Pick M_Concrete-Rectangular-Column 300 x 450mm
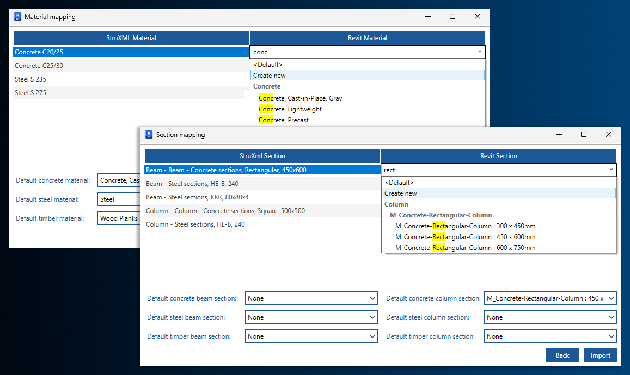Screen dimensions: 630x375 click(465, 226)
